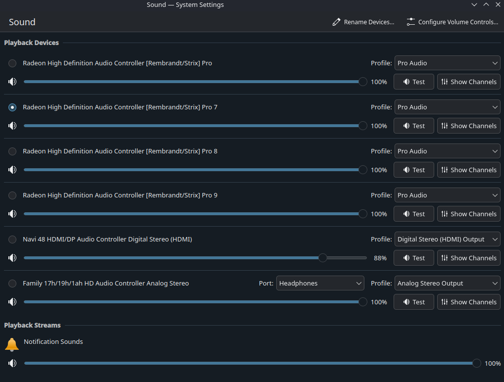
Task: Click the Sound page title
Action: point(22,22)
